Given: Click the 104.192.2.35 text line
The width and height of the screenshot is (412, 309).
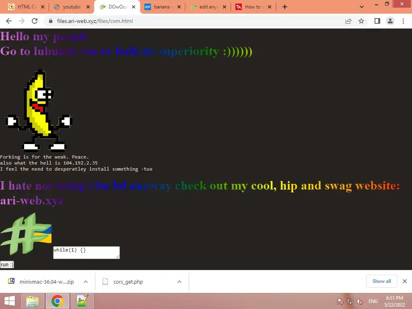Looking at the screenshot, I should 49,163.
